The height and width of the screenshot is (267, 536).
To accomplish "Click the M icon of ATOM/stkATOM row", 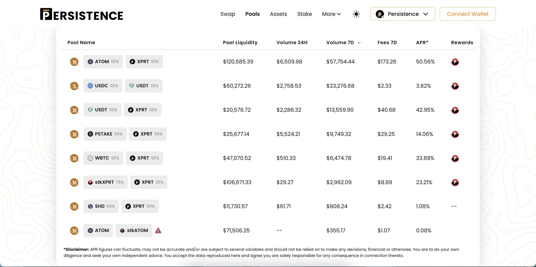I will click(x=74, y=230).
